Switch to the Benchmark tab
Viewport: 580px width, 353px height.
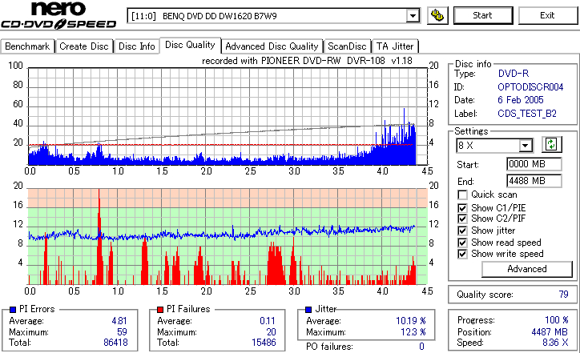[x=27, y=46]
